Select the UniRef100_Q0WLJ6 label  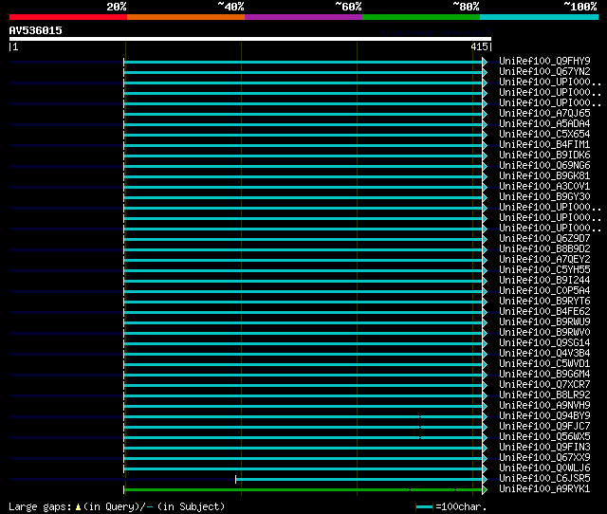pyautogui.click(x=544, y=468)
